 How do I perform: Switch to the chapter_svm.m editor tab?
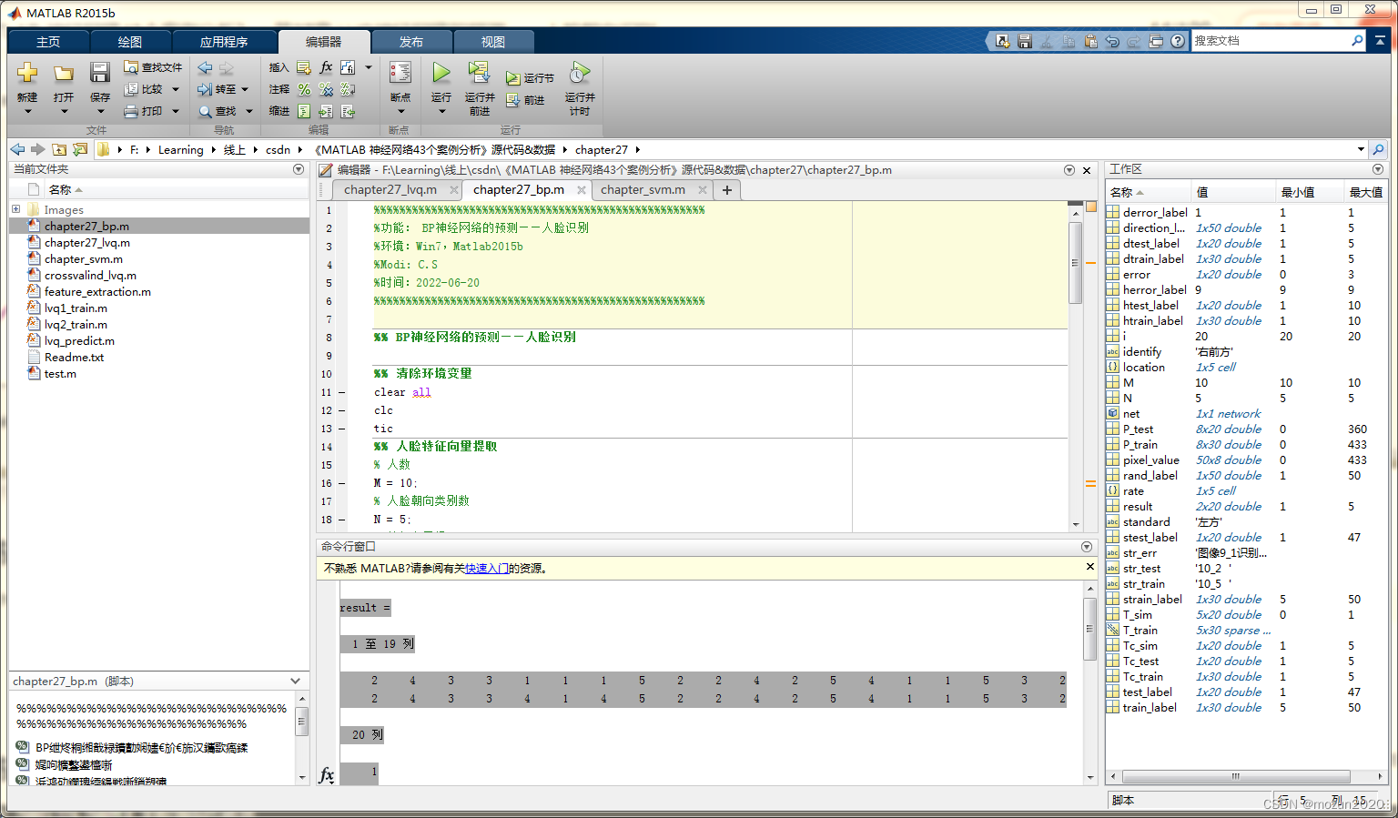click(643, 189)
